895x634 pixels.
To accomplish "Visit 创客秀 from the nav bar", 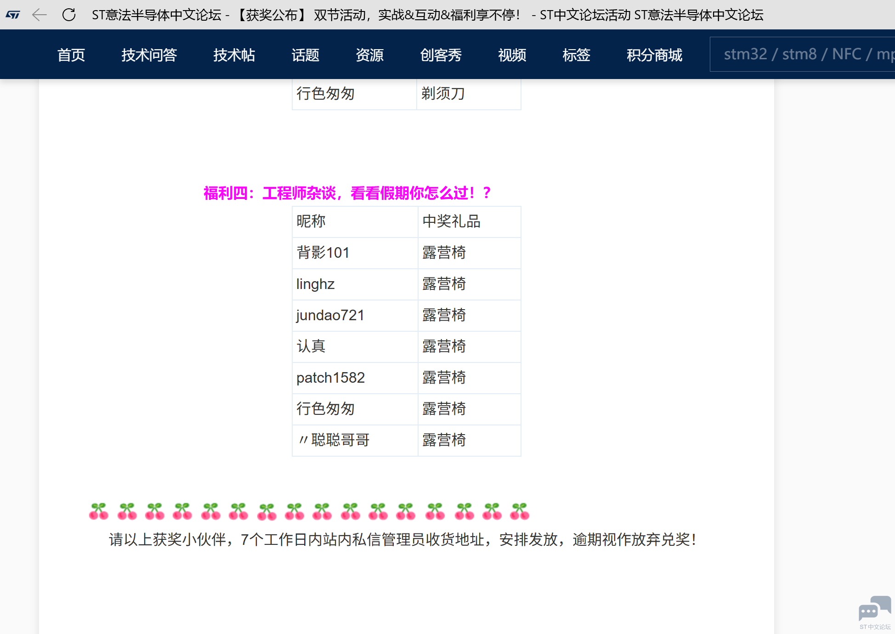I will [x=441, y=55].
